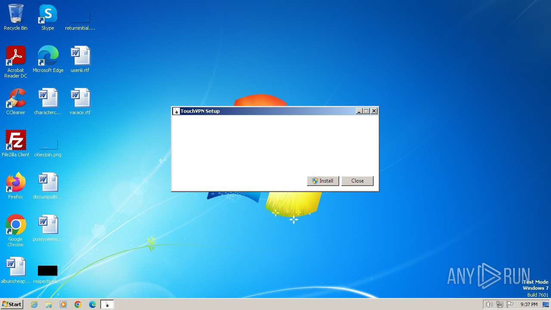551x310 pixels.
Task: Open the Recycle Bin desktop icon
Action: click(x=15, y=17)
